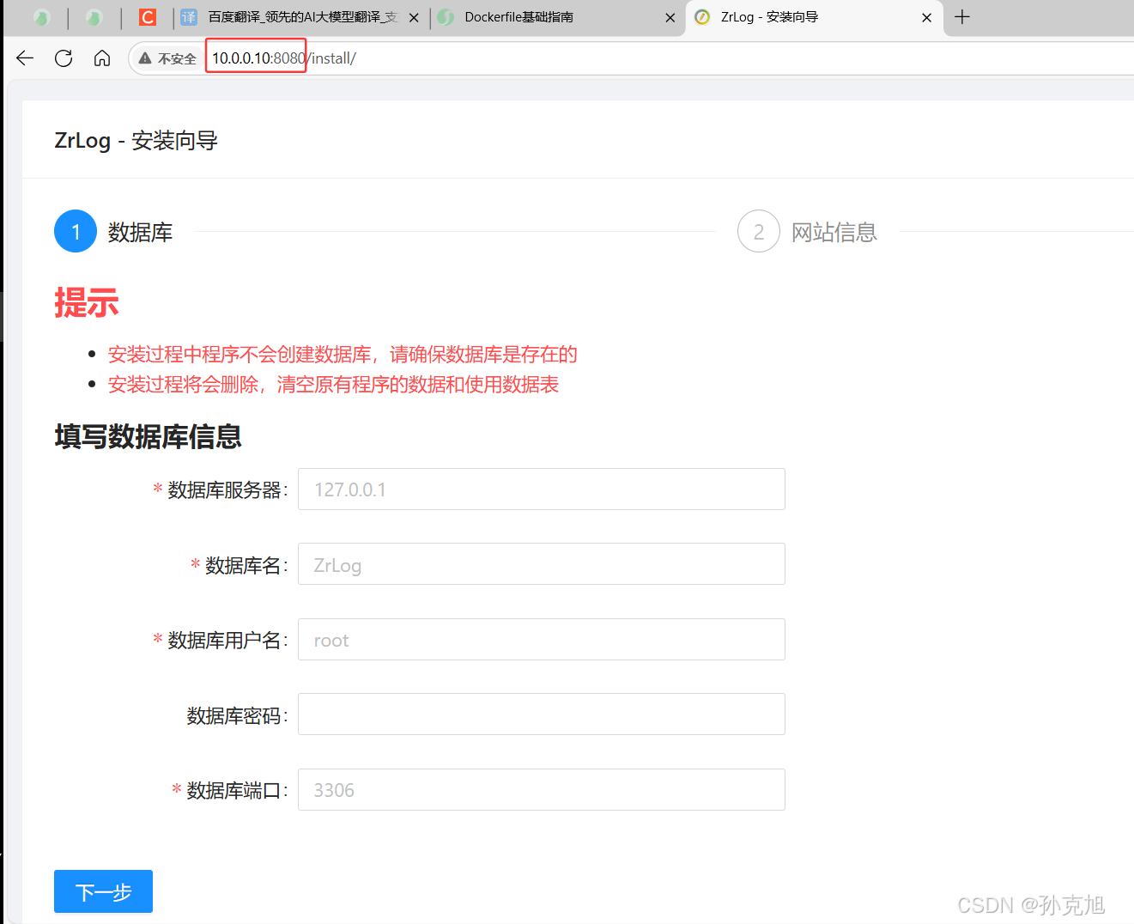
Task: Focus the 数据库密码 input field
Action: 542,714
